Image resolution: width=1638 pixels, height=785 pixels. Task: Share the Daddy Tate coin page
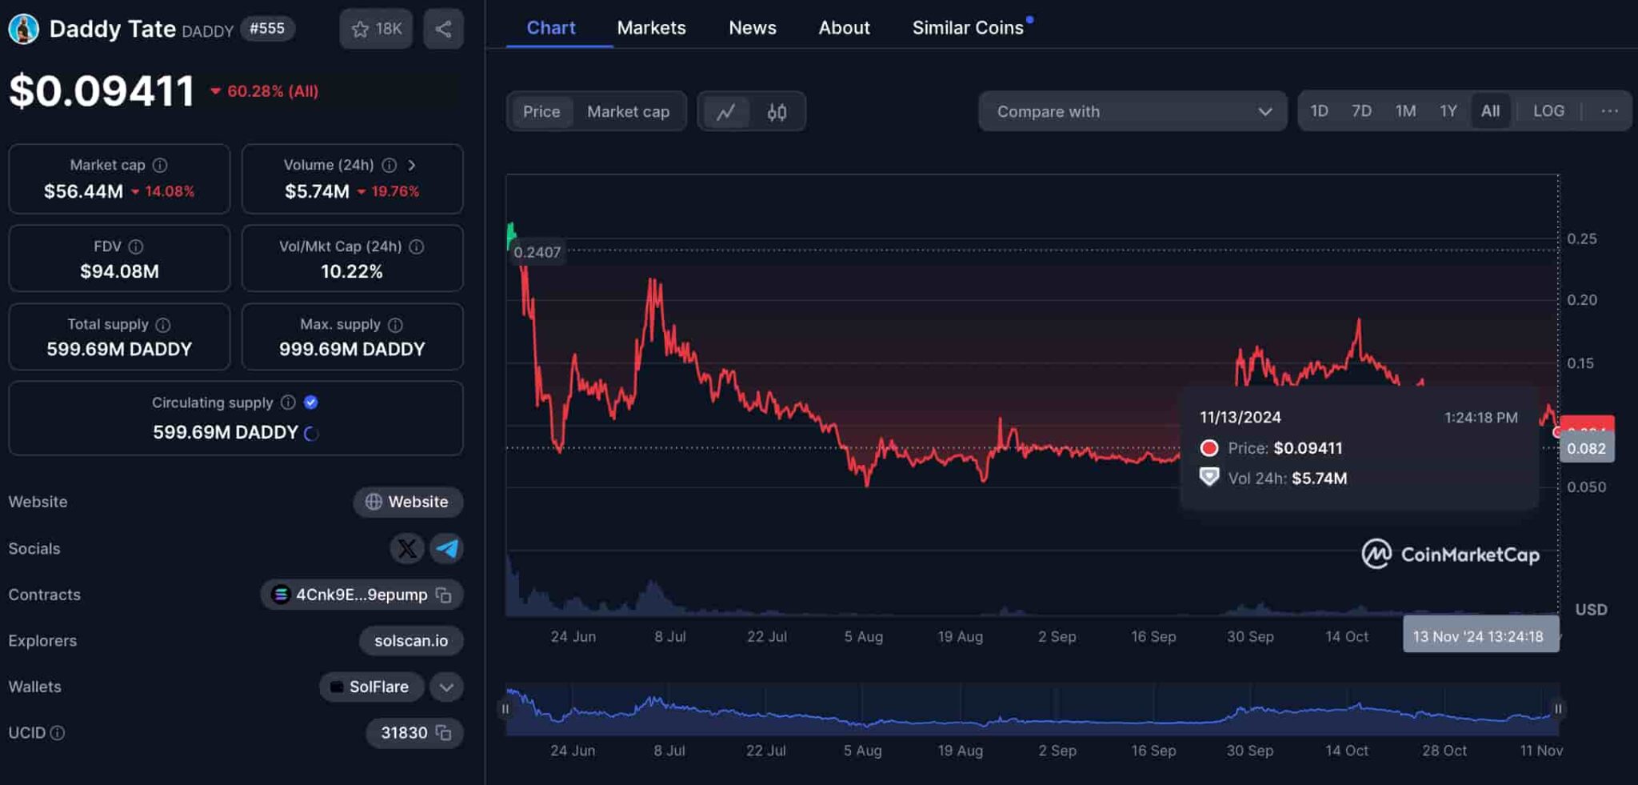coord(443,28)
